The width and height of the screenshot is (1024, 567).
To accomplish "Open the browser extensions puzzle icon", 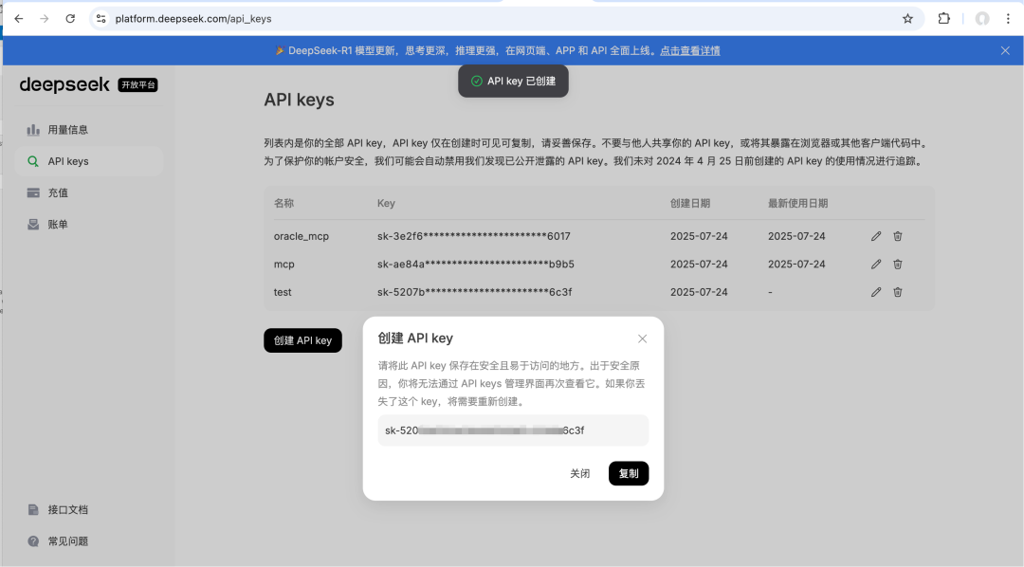I will click(x=943, y=19).
